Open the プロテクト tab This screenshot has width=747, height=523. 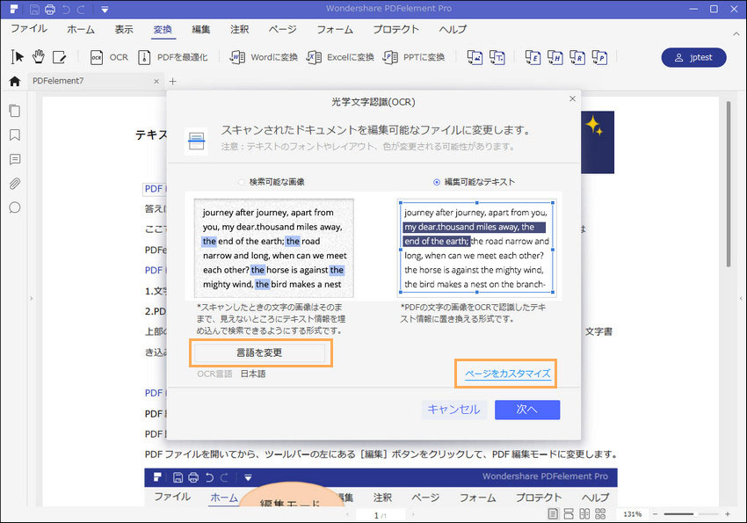(x=395, y=30)
